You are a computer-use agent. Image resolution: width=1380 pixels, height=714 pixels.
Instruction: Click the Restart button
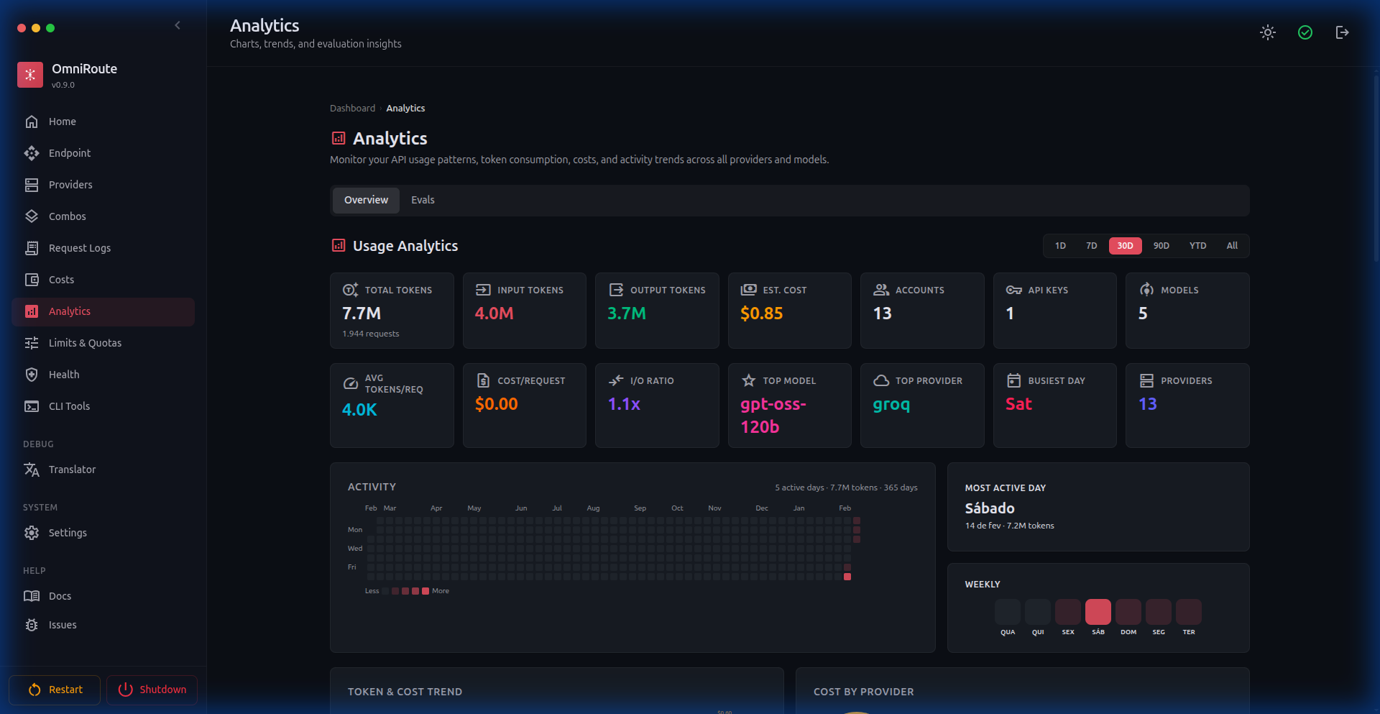click(55, 690)
